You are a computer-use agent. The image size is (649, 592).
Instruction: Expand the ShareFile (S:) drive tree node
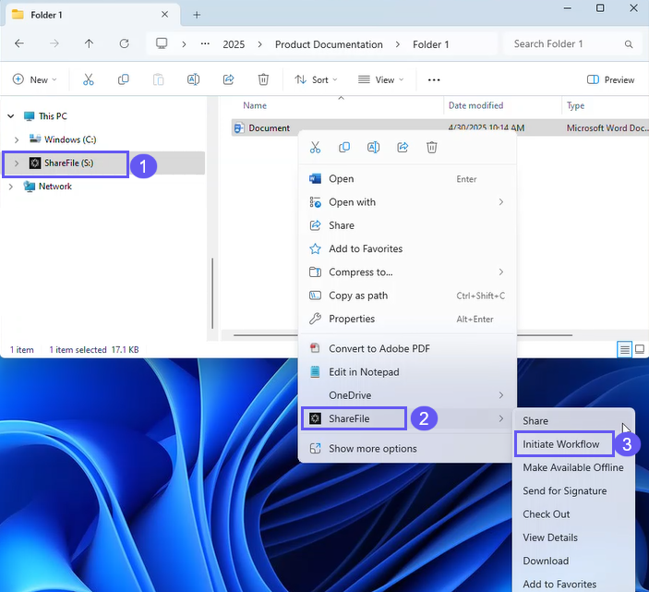pyautogui.click(x=16, y=163)
